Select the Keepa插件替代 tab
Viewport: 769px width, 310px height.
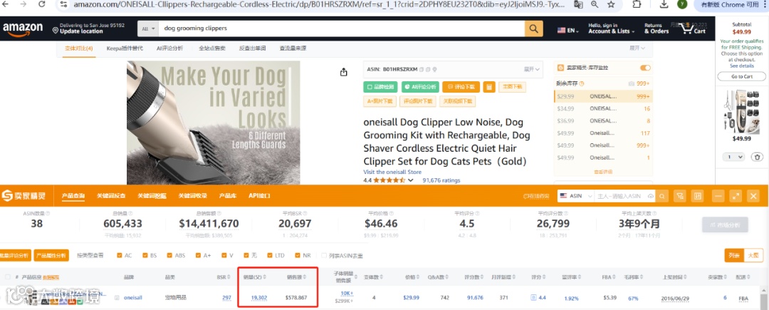123,48
